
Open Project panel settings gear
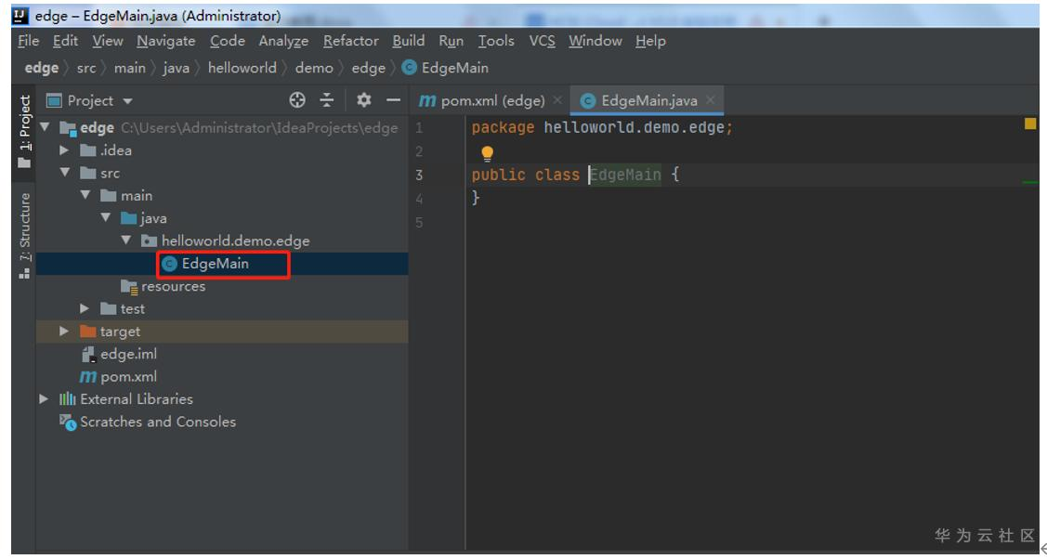(x=363, y=100)
